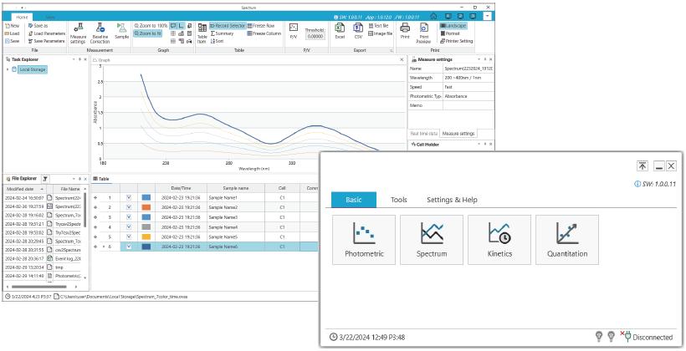Open Quantitation mode in launcher window
The image size is (686, 351).
(567, 240)
